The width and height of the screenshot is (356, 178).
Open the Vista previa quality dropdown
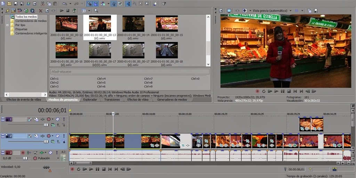click(291, 11)
